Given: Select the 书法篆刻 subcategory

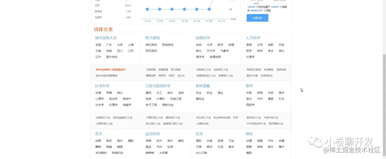Looking at the screenshot, I should 101,153.
